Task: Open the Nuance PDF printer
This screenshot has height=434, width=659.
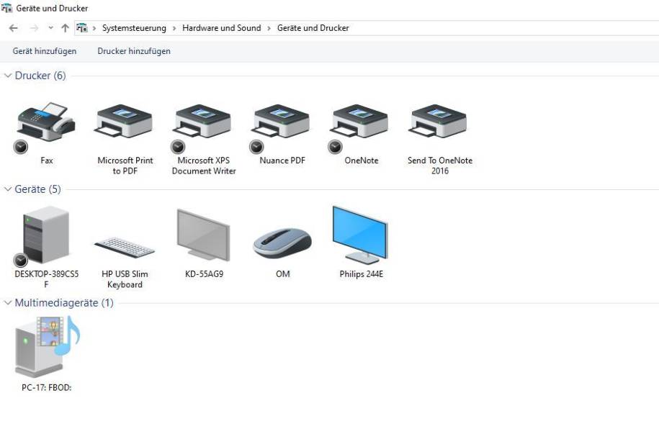Action: [x=280, y=122]
